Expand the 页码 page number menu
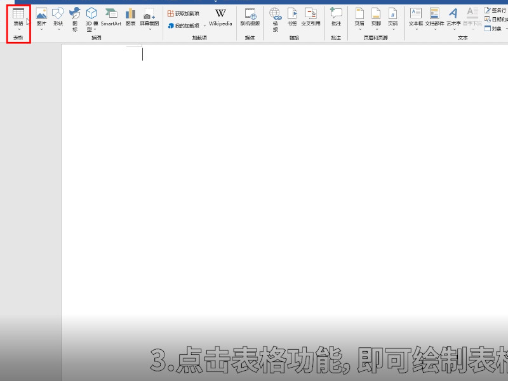 point(392,20)
